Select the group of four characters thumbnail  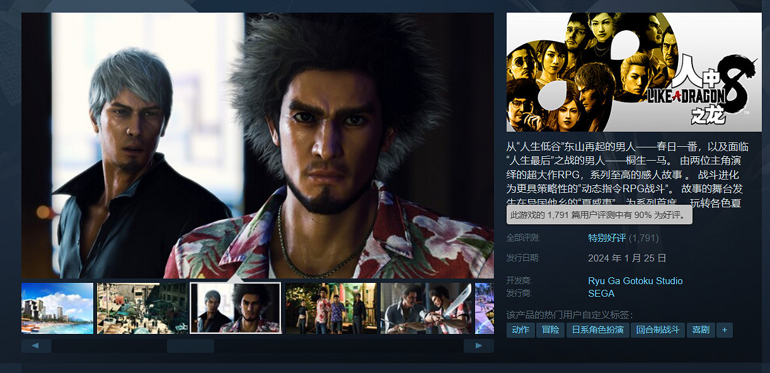click(331, 308)
